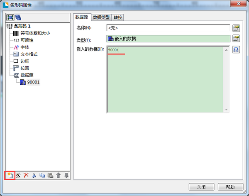This screenshot has width=249, height=196.
Task: Click the embedded data text area
Action: pos(165,80)
